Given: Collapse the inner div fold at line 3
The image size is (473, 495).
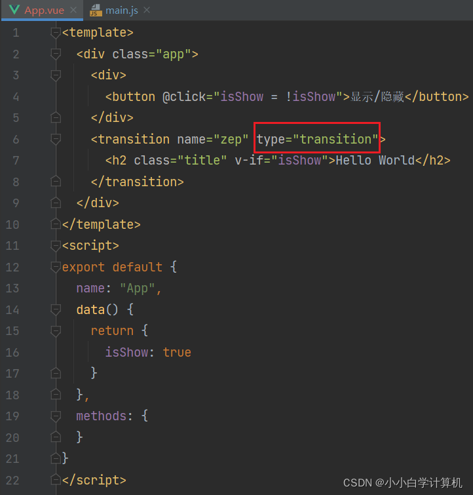Looking at the screenshot, I should tap(56, 75).
